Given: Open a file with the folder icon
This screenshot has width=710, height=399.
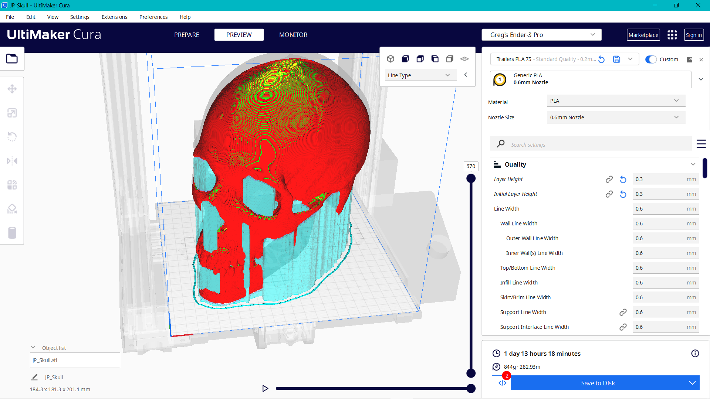Looking at the screenshot, I should click(x=12, y=58).
